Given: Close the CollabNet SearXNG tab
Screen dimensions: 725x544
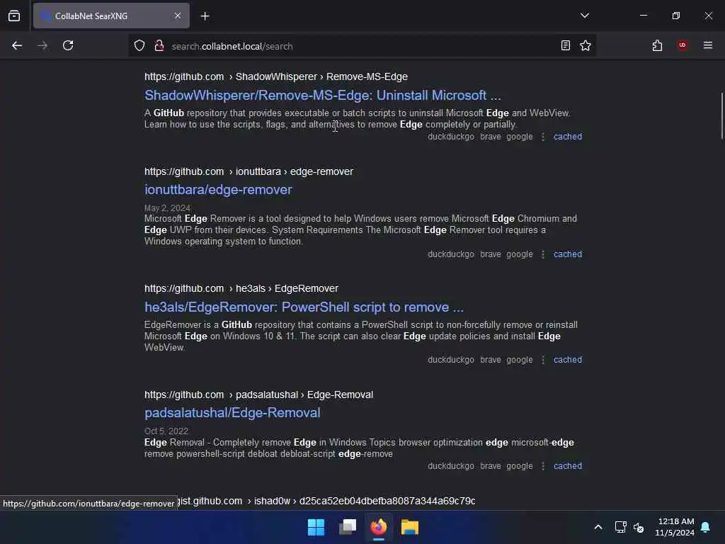Looking at the screenshot, I should tap(178, 16).
